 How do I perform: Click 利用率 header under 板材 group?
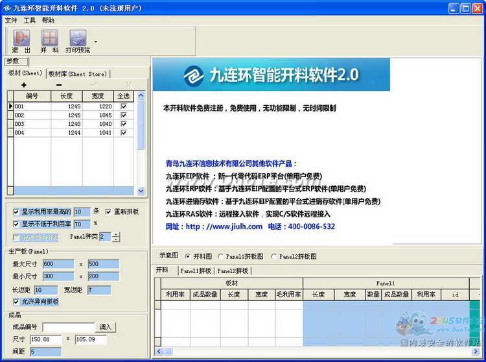[176, 295]
